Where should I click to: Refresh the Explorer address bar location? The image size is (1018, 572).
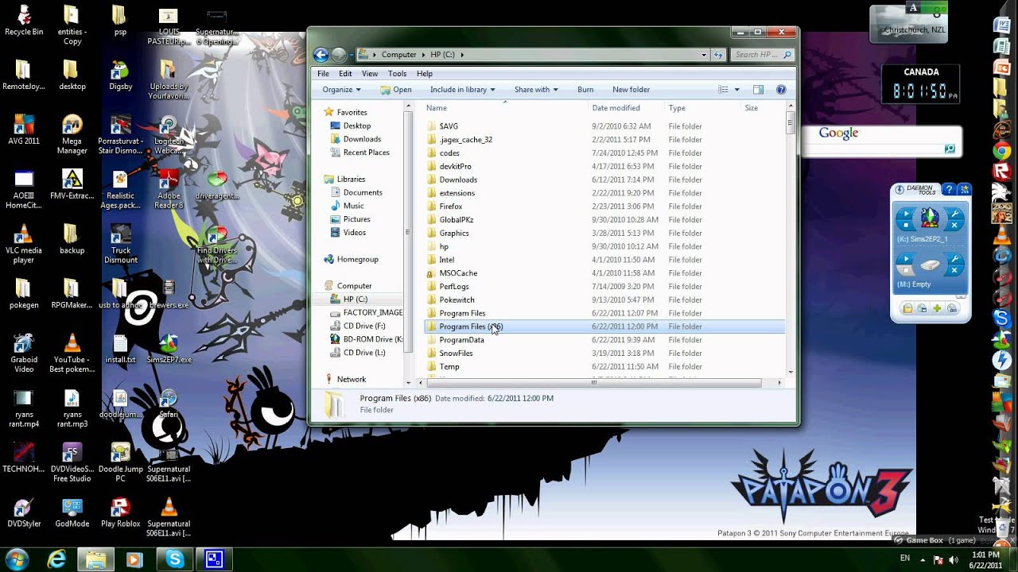[718, 55]
